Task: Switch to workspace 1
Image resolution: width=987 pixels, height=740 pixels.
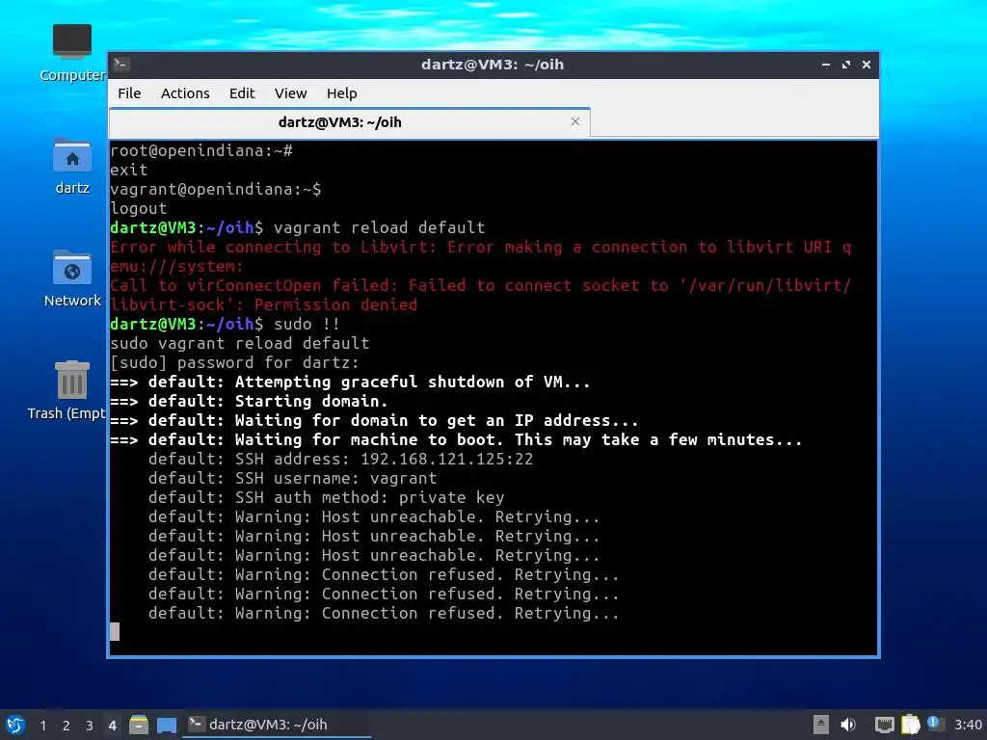Action: point(42,726)
